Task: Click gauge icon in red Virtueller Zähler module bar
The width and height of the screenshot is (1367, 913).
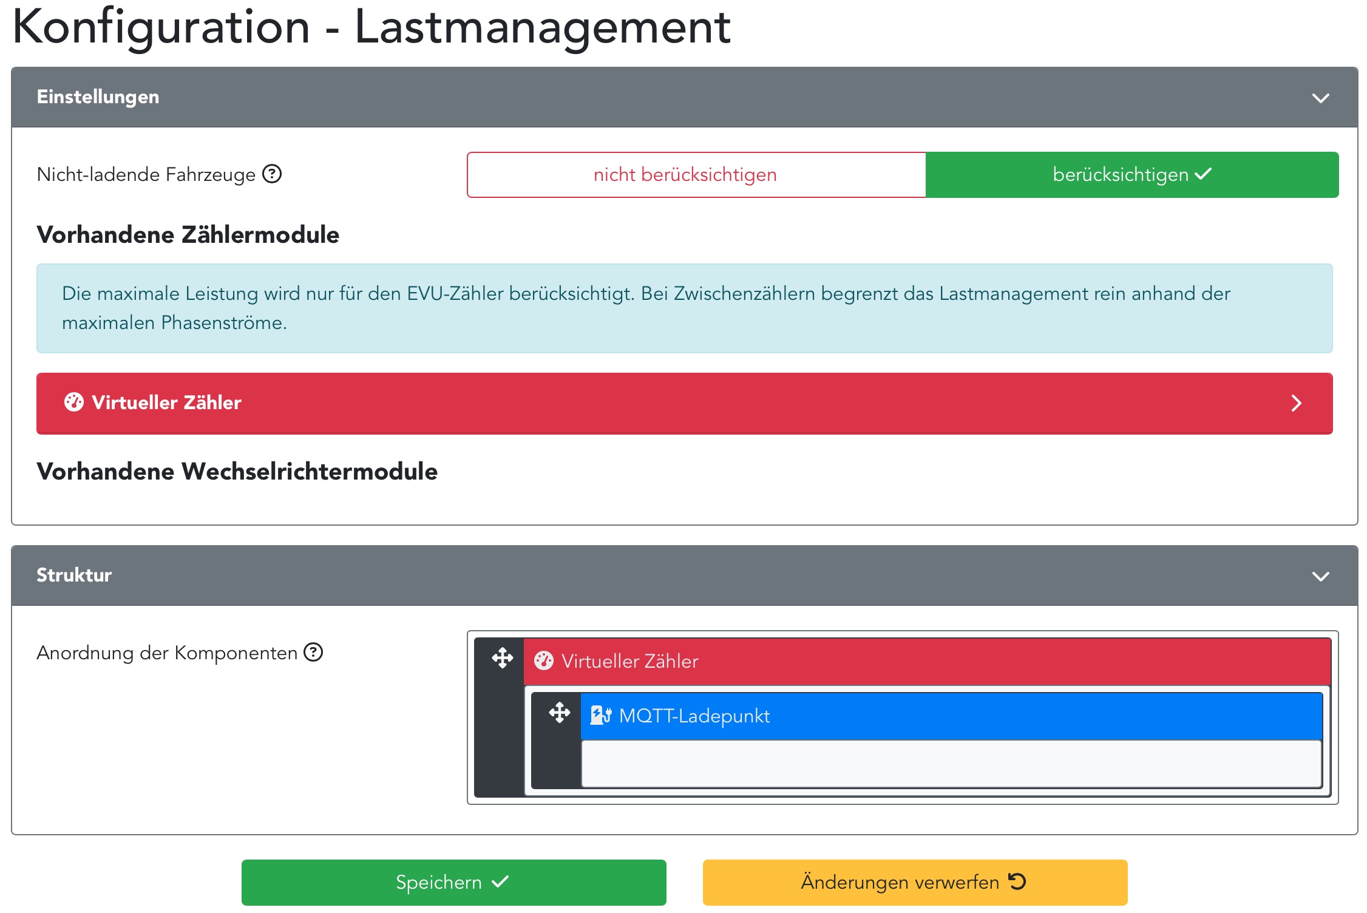Action: point(74,402)
